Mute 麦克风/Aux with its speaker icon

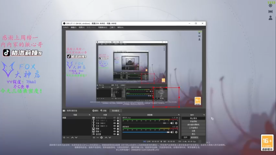pos(172,123)
